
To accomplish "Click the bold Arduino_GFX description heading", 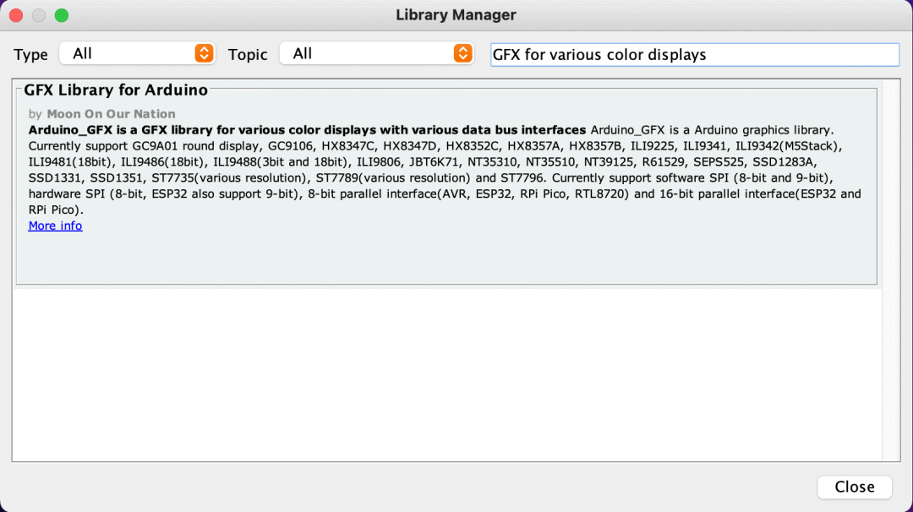I will (x=307, y=130).
